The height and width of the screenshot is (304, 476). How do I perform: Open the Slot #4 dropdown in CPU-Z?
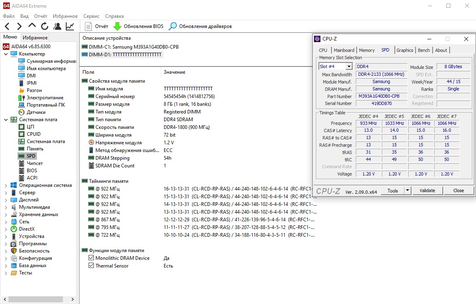click(349, 66)
